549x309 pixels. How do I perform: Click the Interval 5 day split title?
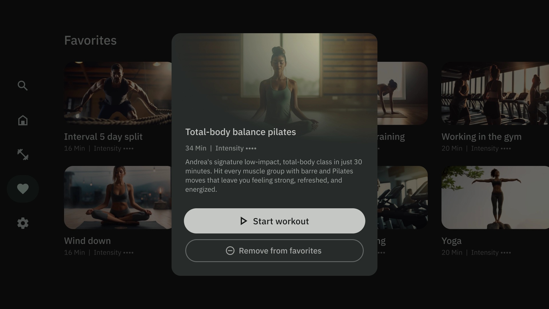103,137
